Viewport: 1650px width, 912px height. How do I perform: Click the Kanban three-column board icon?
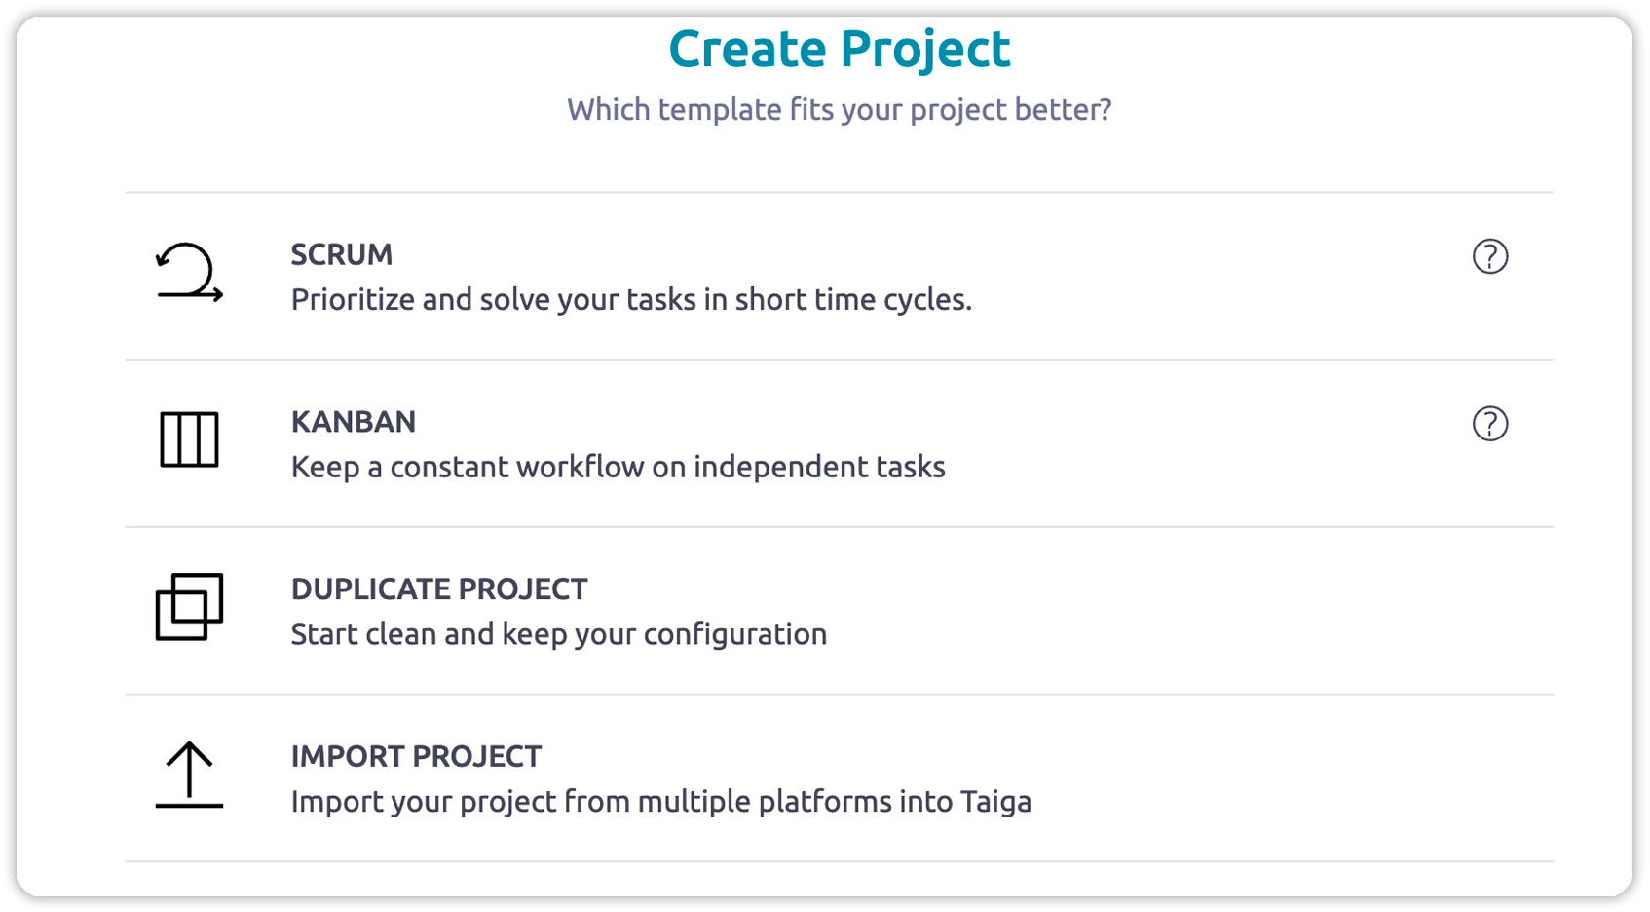pos(189,439)
